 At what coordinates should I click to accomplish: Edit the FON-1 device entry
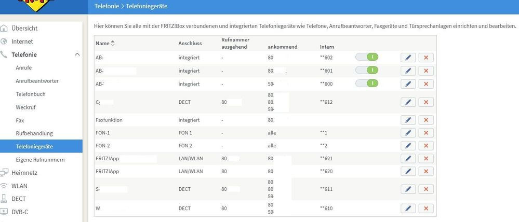tap(408, 133)
